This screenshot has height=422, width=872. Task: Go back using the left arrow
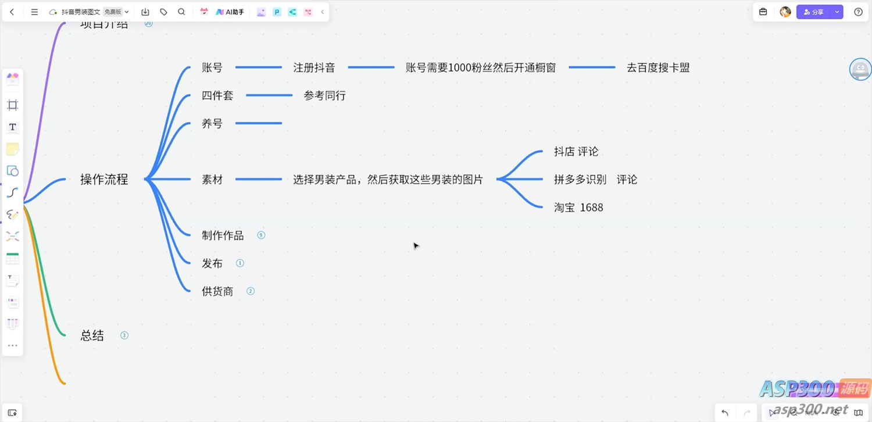pos(12,12)
